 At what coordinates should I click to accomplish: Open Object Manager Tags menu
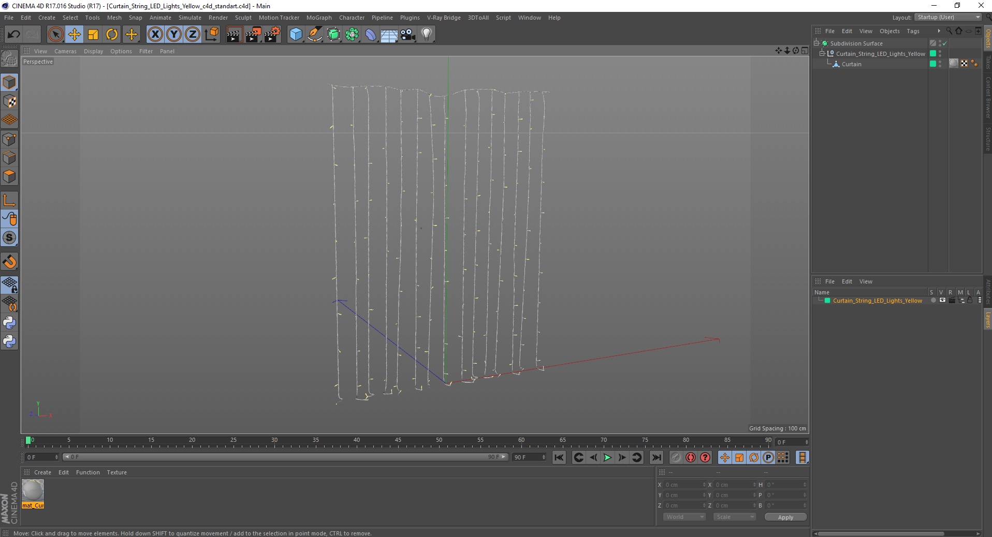pos(913,31)
